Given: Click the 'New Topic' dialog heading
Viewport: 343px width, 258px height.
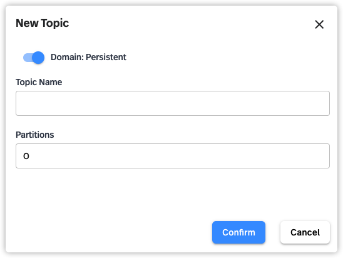Looking at the screenshot, I should click(x=42, y=23).
